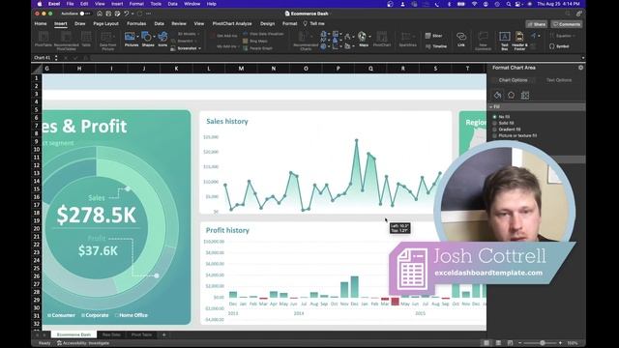Expand the formula bar arrow
The image size is (619, 348).
[x=582, y=58]
